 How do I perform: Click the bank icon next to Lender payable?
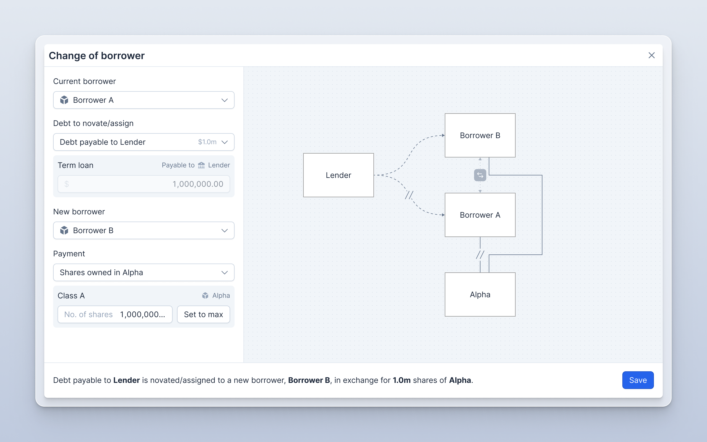coord(201,165)
